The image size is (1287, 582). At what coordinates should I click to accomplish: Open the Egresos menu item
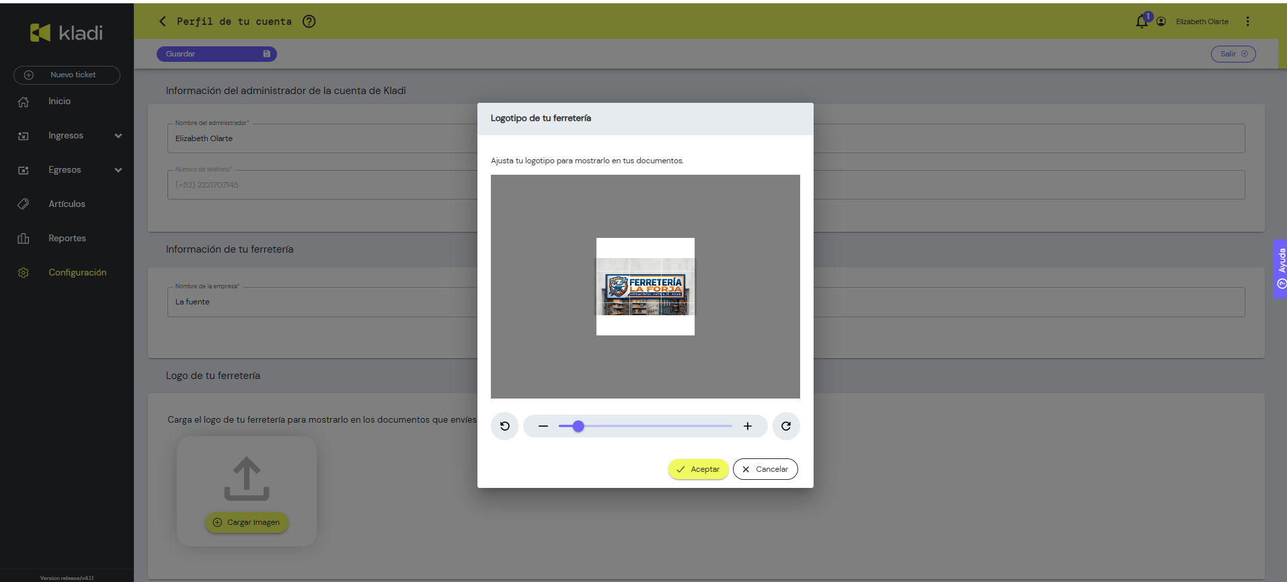[x=65, y=170]
